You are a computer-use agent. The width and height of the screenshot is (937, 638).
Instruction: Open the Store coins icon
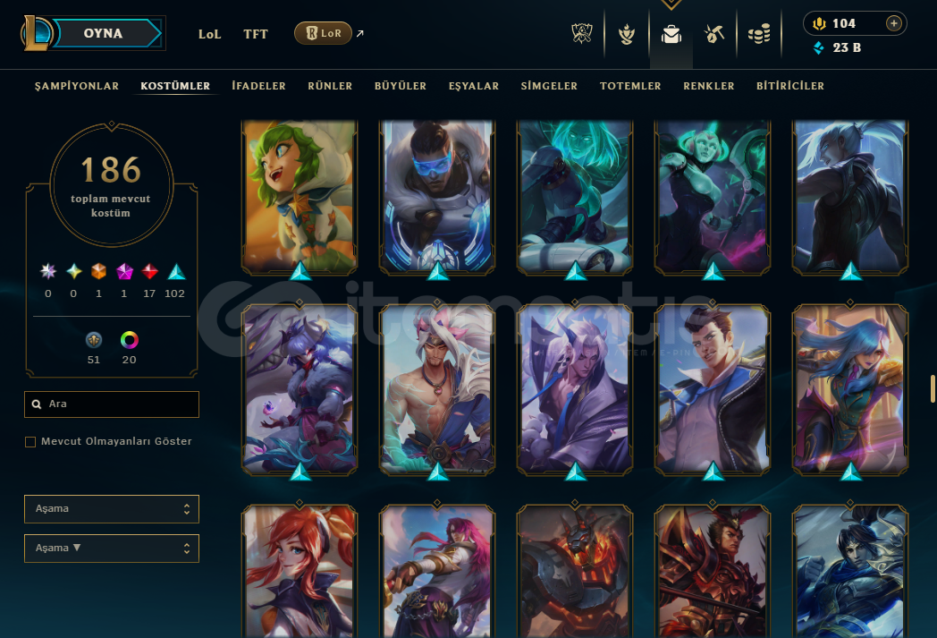(x=759, y=34)
